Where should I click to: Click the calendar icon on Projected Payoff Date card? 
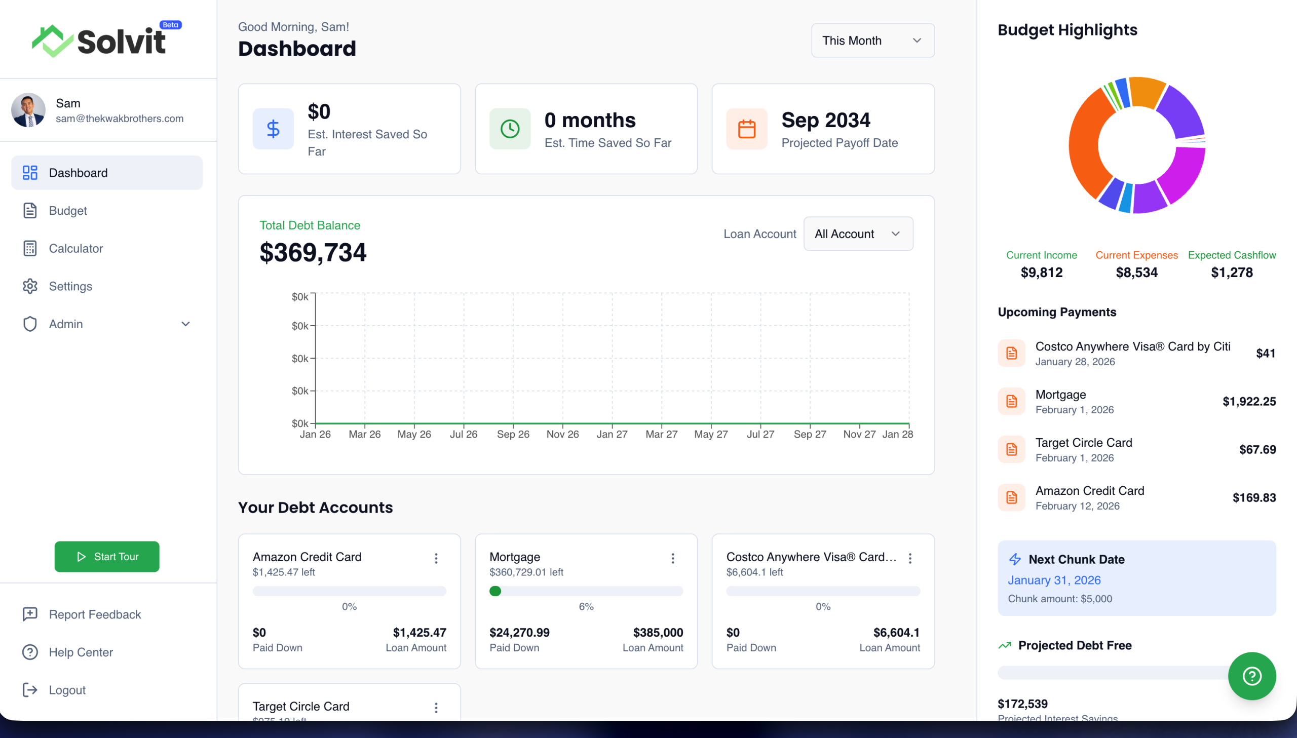746,128
